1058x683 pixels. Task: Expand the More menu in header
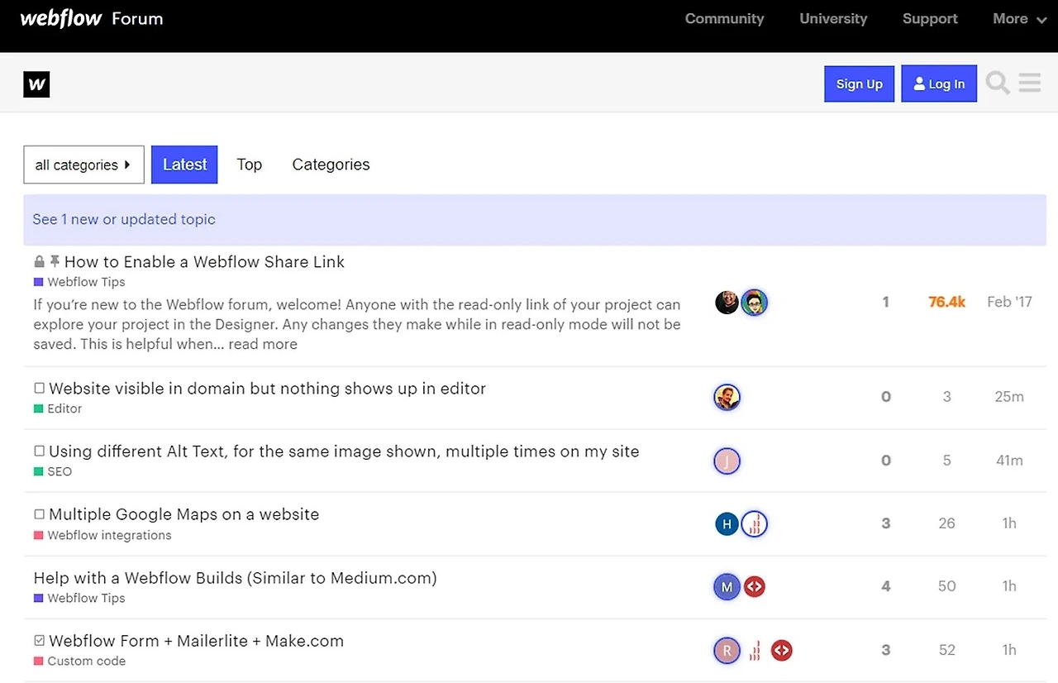(x=1019, y=18)
